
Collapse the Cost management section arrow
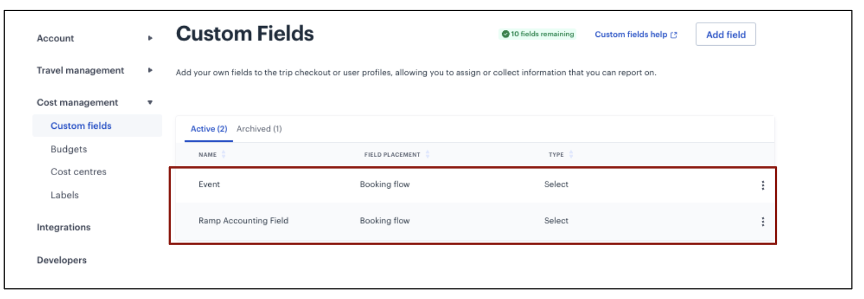150,102
